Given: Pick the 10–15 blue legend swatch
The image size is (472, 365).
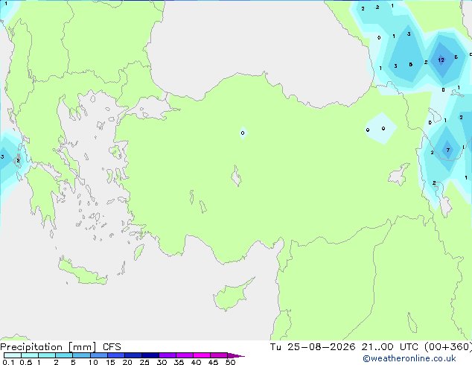Looking at the screenshot, I should [98, 355].
